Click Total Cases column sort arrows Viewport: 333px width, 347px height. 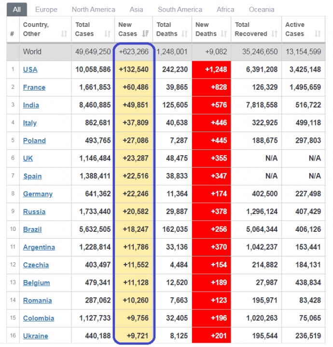coord(107,34)
